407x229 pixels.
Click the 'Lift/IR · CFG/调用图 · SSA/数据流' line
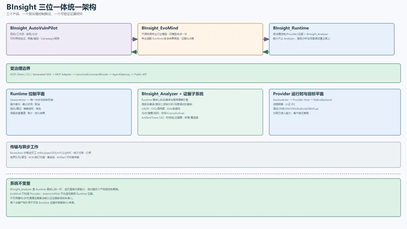(x=161, y=109)
